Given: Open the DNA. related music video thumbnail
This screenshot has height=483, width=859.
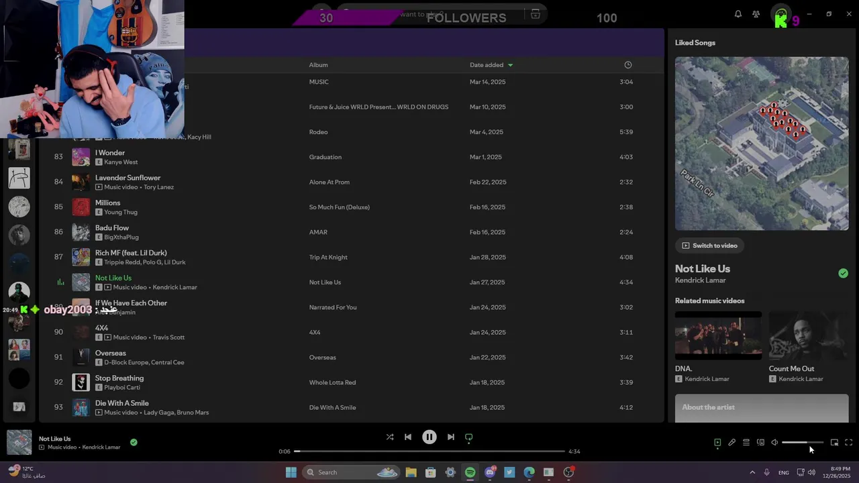Looking at the screenshot, I should click(x=718, y=335).
